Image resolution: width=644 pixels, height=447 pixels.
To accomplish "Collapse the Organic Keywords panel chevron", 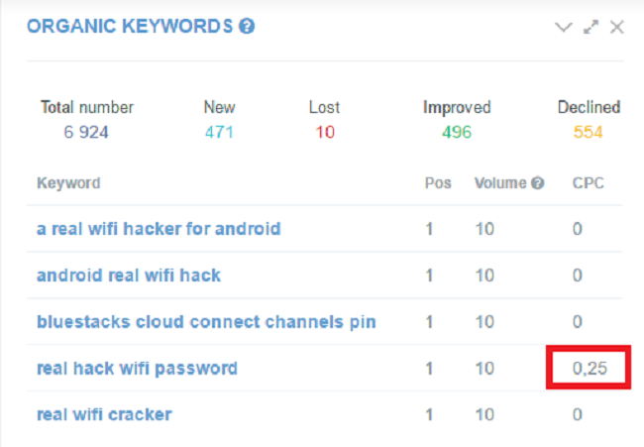I will click(x=563, y=28).
